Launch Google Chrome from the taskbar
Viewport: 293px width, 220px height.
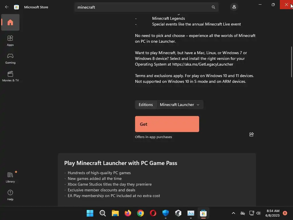pyautogui.click(x=140, y=213)
